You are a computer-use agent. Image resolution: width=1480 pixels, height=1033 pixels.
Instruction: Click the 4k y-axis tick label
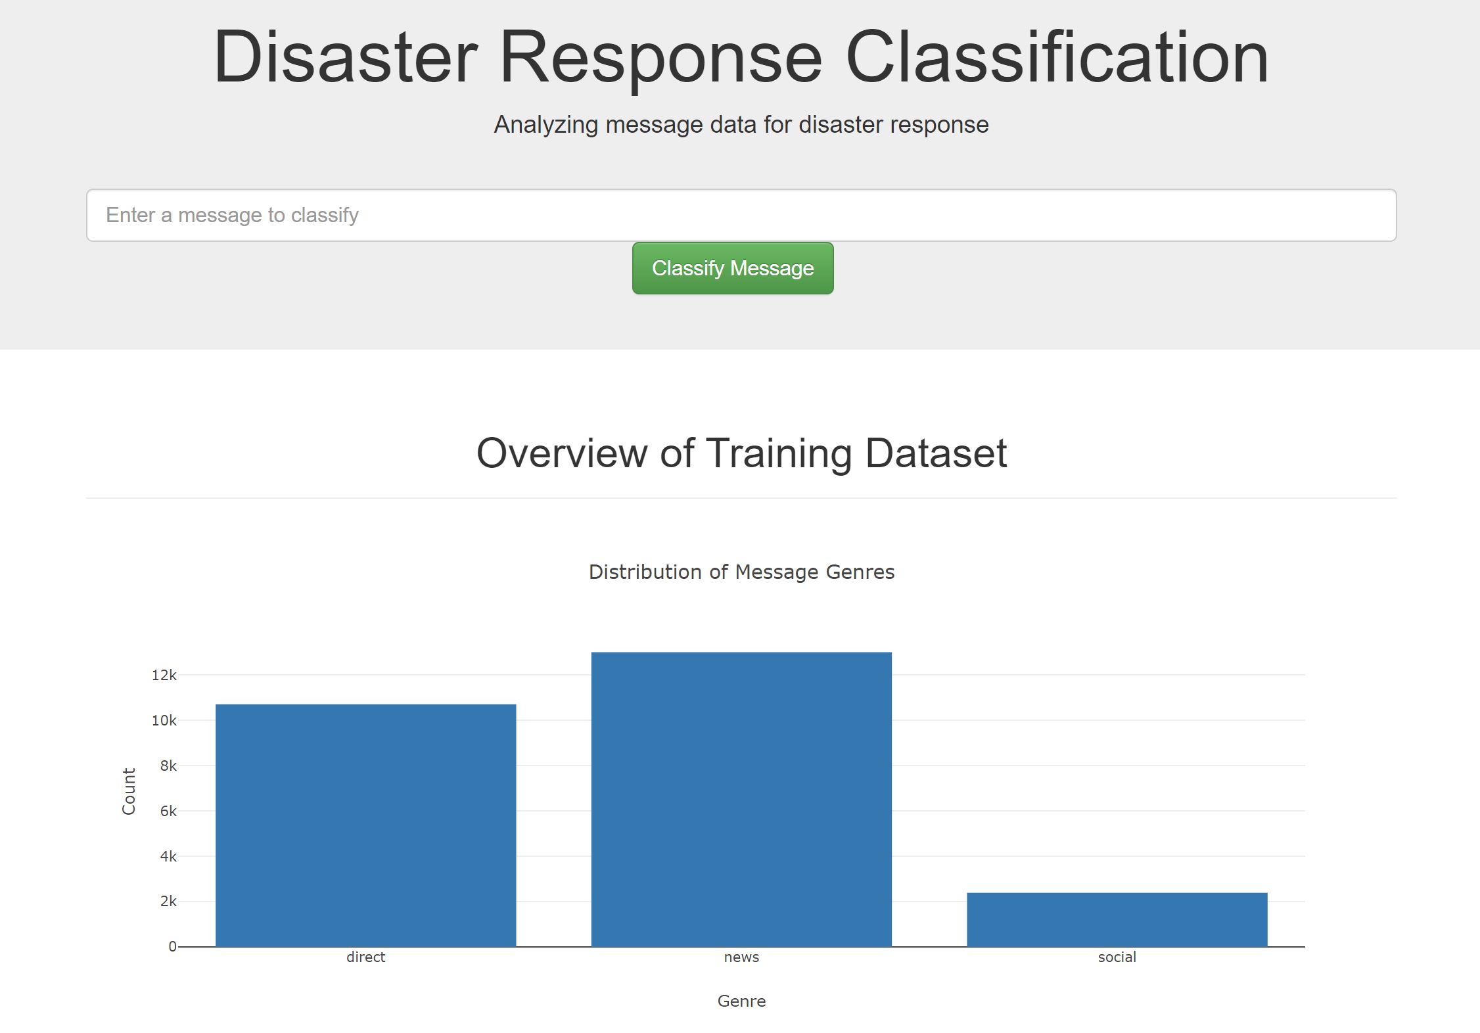tap(168, 856)
